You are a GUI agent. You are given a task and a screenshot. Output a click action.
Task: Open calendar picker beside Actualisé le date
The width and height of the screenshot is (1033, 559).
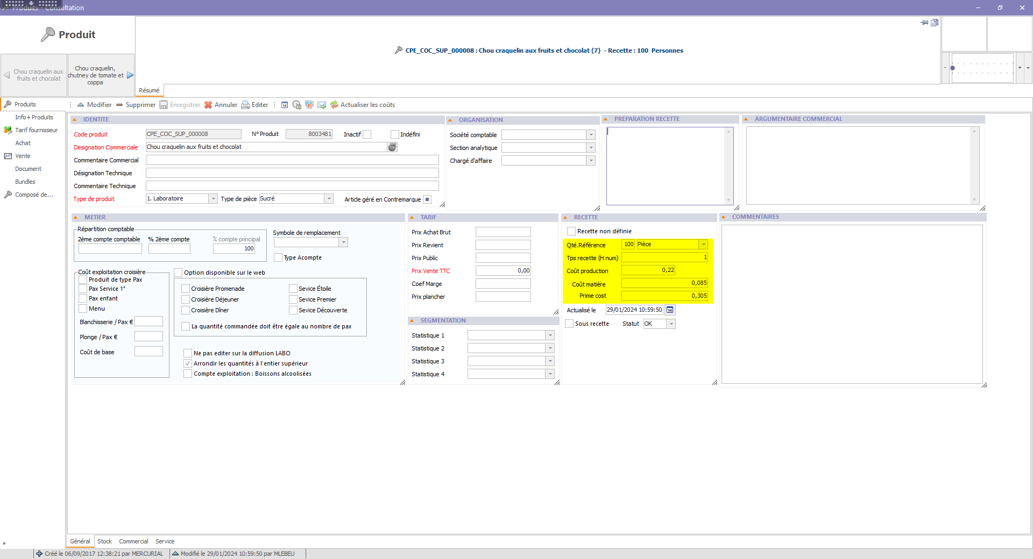[670, 310]
